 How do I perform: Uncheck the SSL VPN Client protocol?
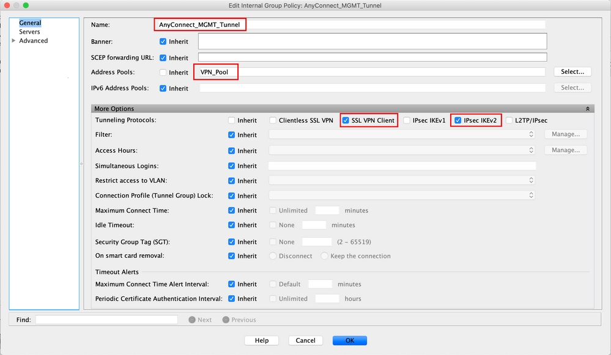[346, 120]
